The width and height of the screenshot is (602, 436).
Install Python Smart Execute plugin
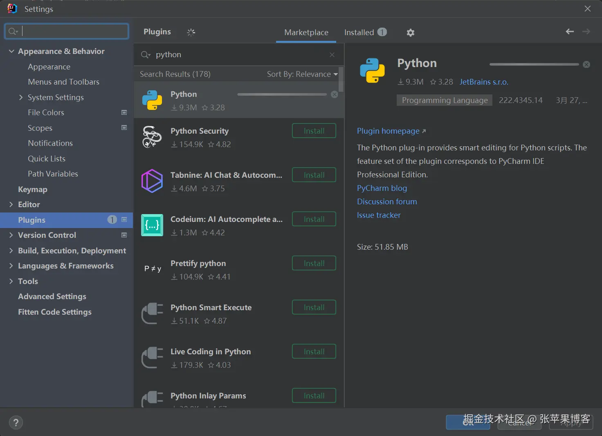click(x=314, y=307)
